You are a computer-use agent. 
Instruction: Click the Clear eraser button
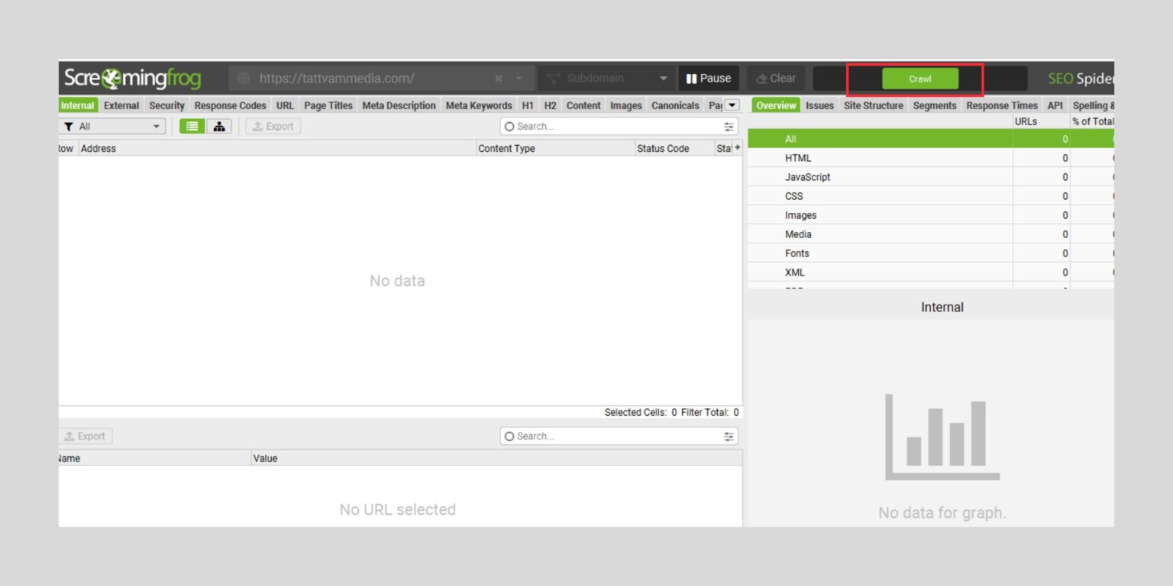tap(775, 79)
